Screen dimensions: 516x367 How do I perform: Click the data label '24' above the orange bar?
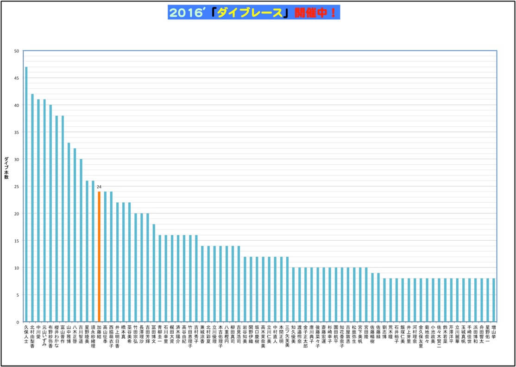click(99, 187)
